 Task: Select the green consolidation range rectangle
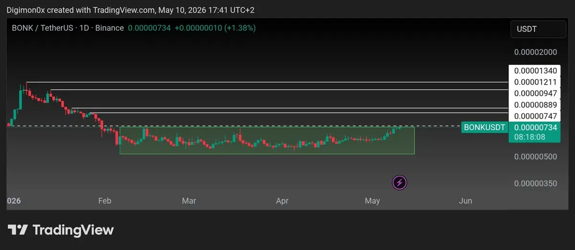[x=267, y=140]
